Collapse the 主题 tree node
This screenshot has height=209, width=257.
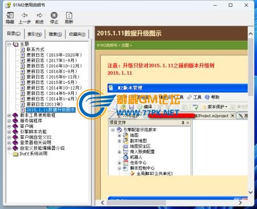9,44
